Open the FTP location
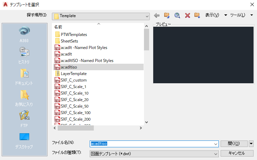 [24, 119]
